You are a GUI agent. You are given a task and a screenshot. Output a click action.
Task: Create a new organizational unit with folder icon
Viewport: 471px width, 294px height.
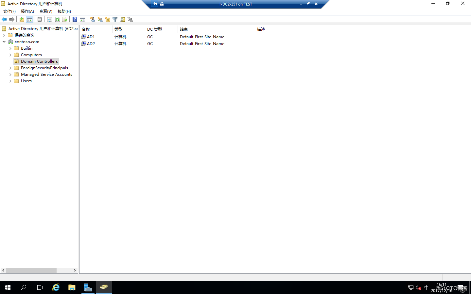click(108, 20)
